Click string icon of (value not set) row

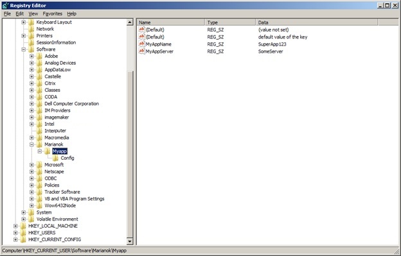click(x=141, y=30)
